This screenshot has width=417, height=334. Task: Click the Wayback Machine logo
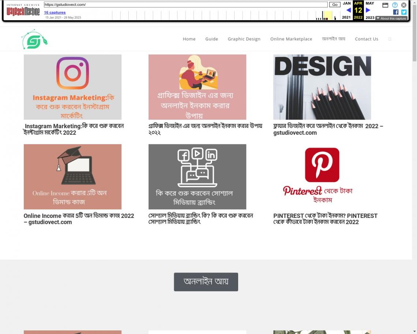click(x=23, y=10)
